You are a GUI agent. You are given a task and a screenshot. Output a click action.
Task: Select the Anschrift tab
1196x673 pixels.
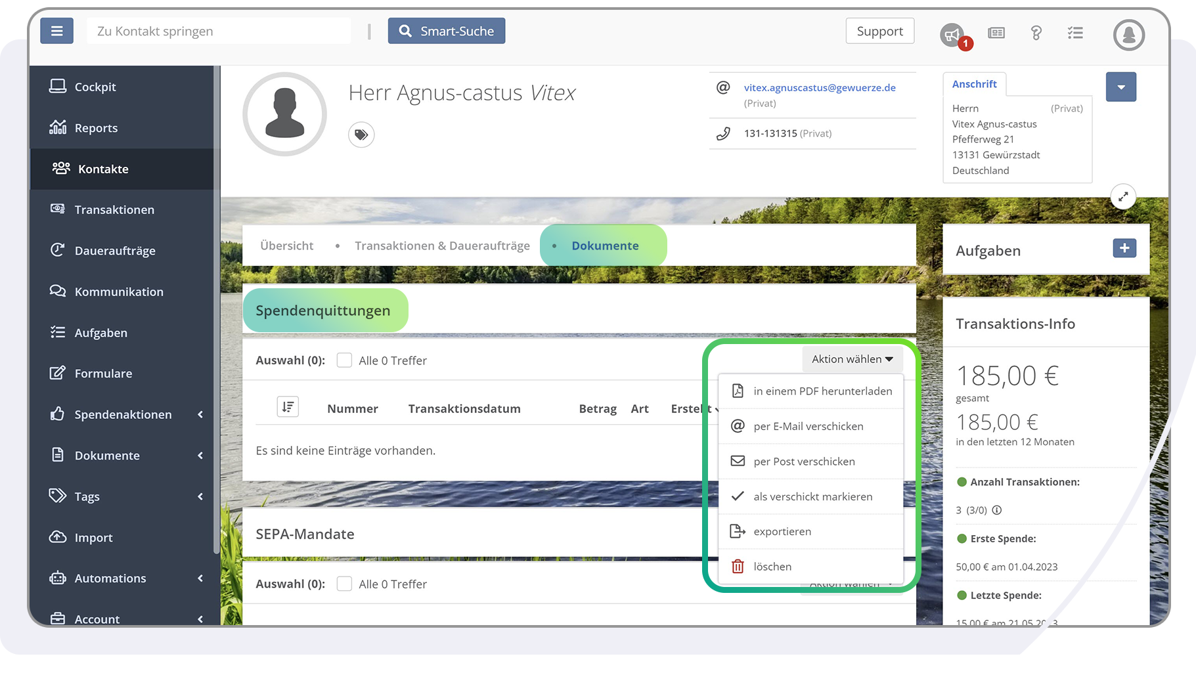coord(975,84)
